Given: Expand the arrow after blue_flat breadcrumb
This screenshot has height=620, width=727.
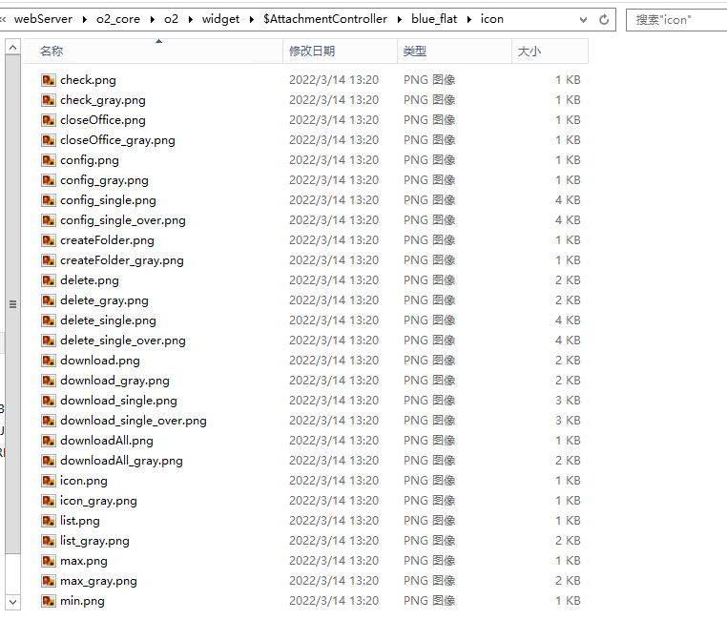Looking at the screenshot, I should click(468, 19).
